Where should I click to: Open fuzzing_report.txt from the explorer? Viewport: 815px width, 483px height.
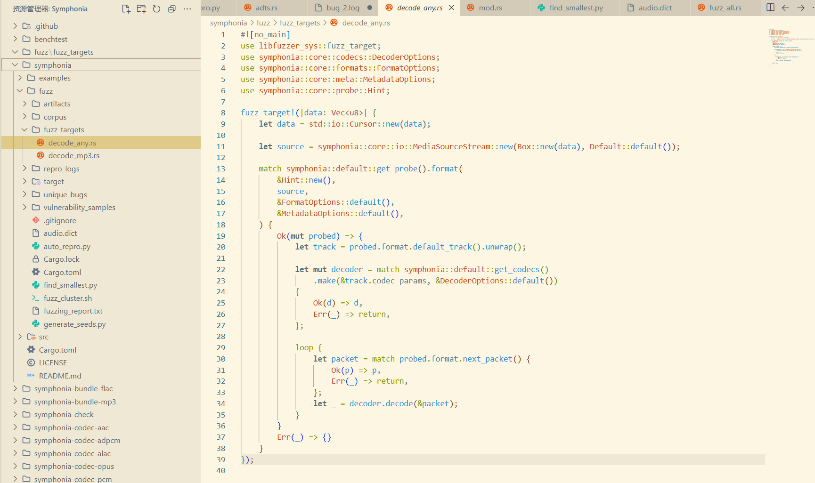tap(73, 311)
